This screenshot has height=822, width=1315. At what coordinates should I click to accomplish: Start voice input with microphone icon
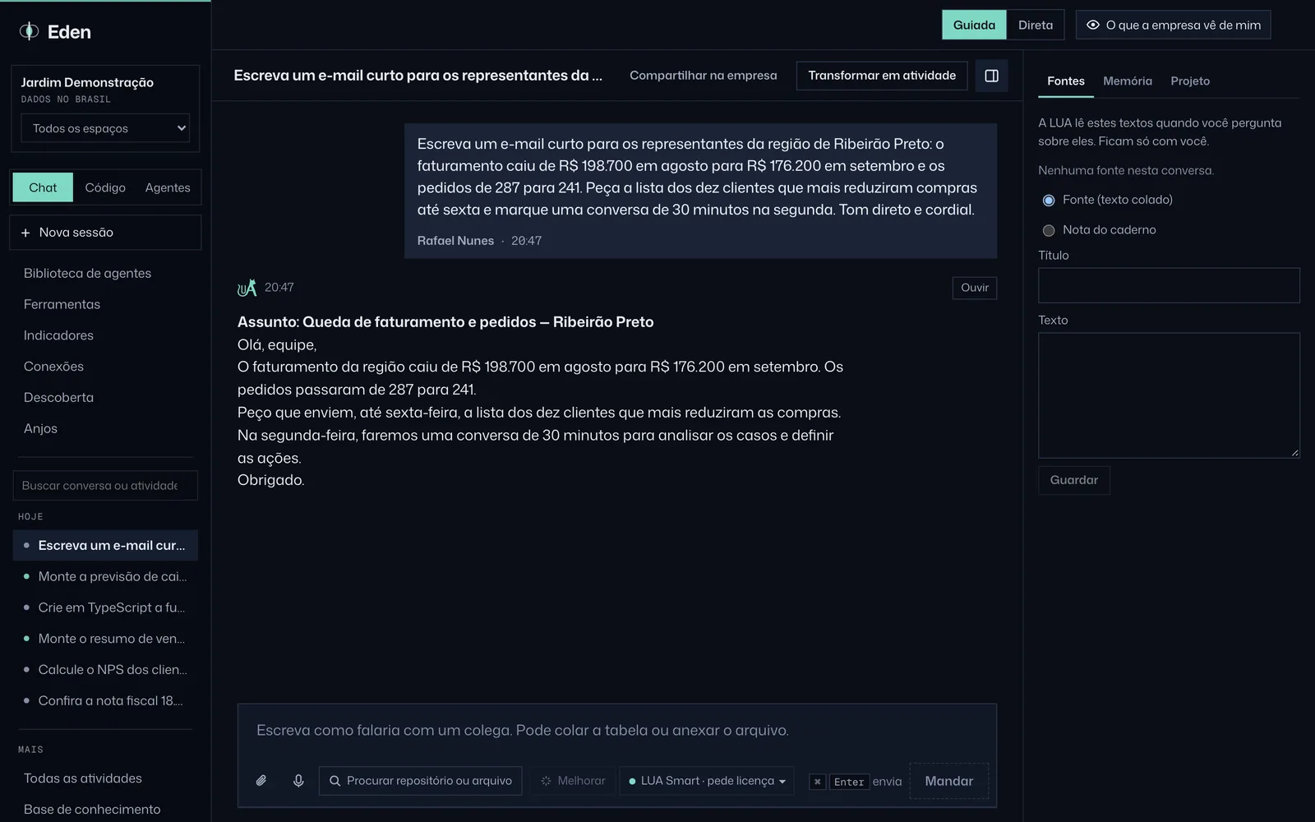298,781
